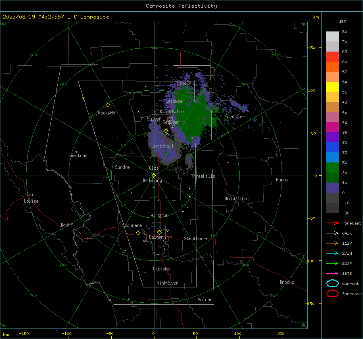
Task: Click the Okotoks label
Action: click(x=161, y=269)
